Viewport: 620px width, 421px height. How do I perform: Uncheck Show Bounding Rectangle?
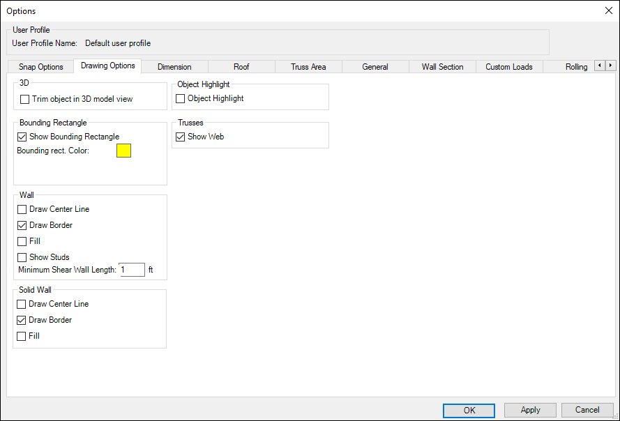22,137
